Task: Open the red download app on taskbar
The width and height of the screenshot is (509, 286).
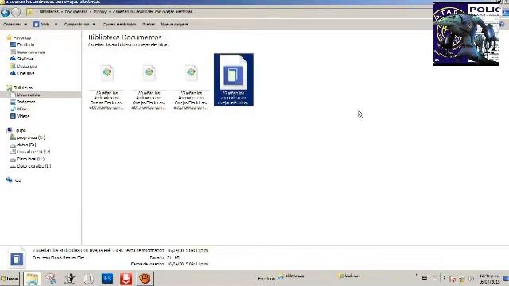Action: 126,279
